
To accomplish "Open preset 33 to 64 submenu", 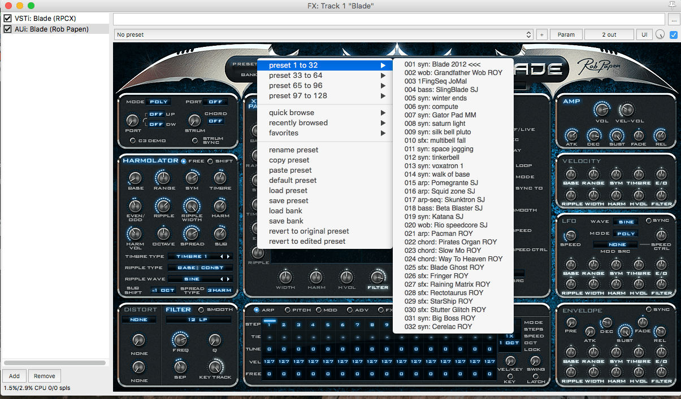I will click(x=324, y=76).
